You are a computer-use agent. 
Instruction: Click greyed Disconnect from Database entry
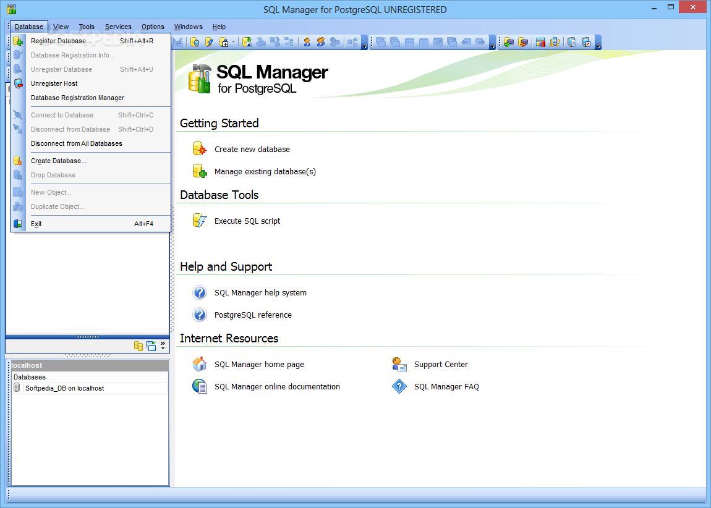(x=91, y=129)
